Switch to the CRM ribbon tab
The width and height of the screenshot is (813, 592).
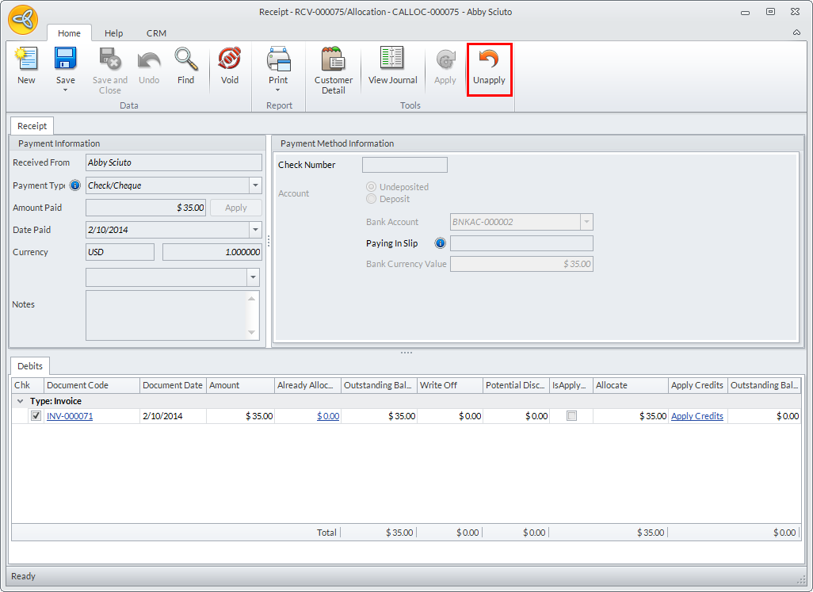click(156, 33)
